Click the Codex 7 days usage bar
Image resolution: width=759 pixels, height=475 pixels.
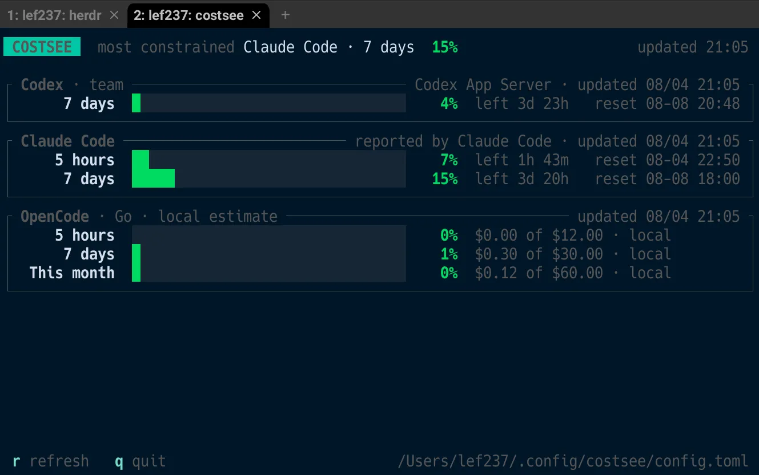pyautogui.click(x=269, y=103)
